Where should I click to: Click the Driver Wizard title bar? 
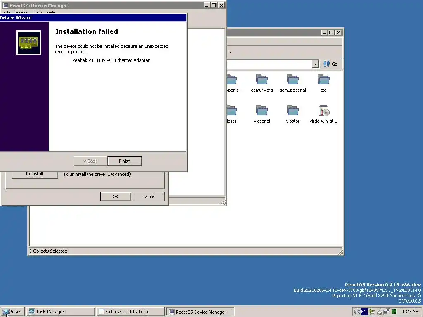[x=93, y=18]
